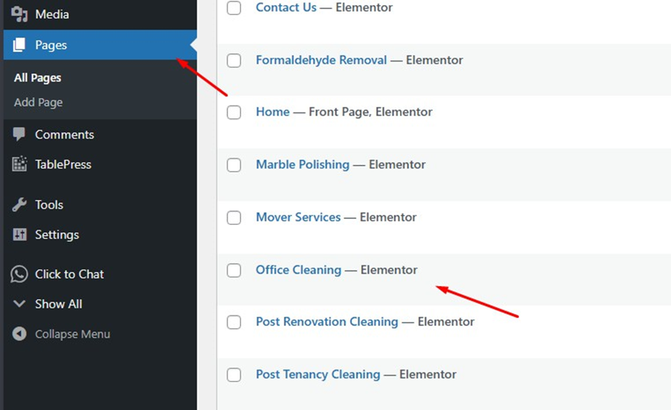Open the Post Renovation Cleaning page
671x410 pixels.
327,322
